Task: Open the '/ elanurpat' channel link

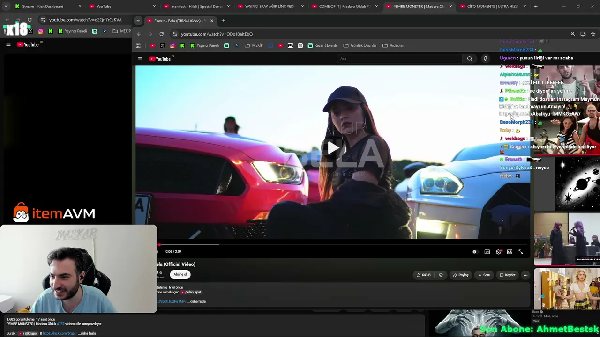Action: pos(191,292)
